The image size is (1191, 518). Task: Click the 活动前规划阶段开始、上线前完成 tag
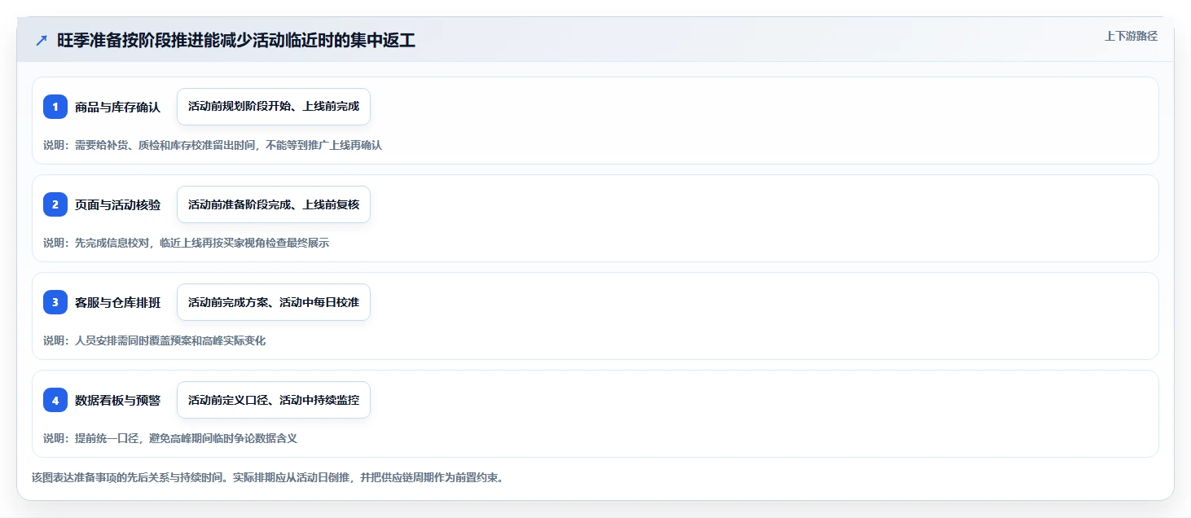(x=274, y=107)
